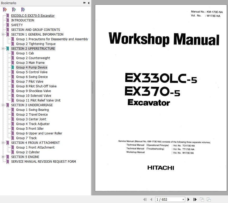
Task: Open SERVICE MANUAL REVISION REQUEST FORM bookmark
Action: click(44, 162)
